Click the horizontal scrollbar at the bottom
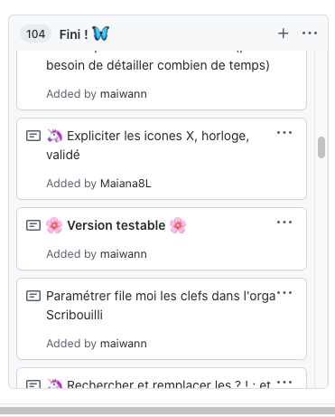The height and width of the screenshot is (417, 335). 167,411
